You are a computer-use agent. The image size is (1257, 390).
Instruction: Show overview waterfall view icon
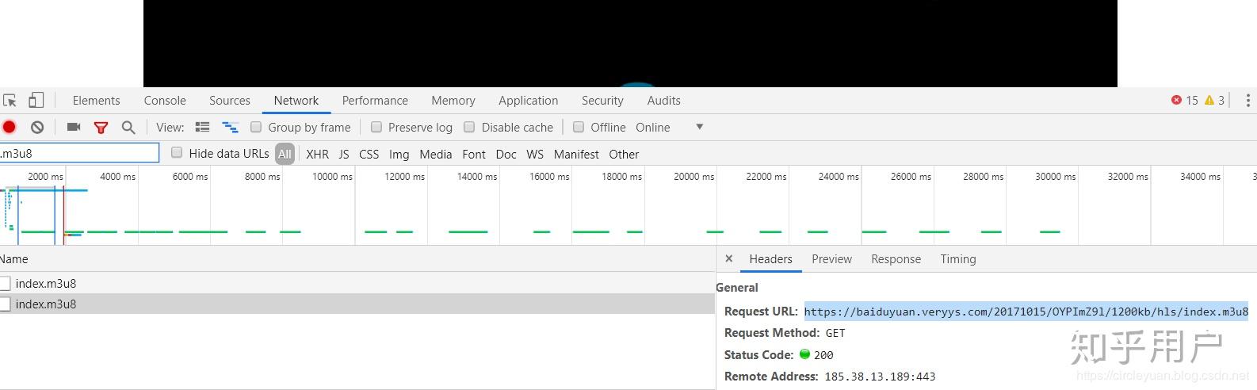[230, 127]
